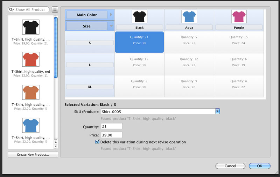The height and width of the screenshot is (177, 280).
Task: Click the Main Color axis button
Action: point(87,15)
